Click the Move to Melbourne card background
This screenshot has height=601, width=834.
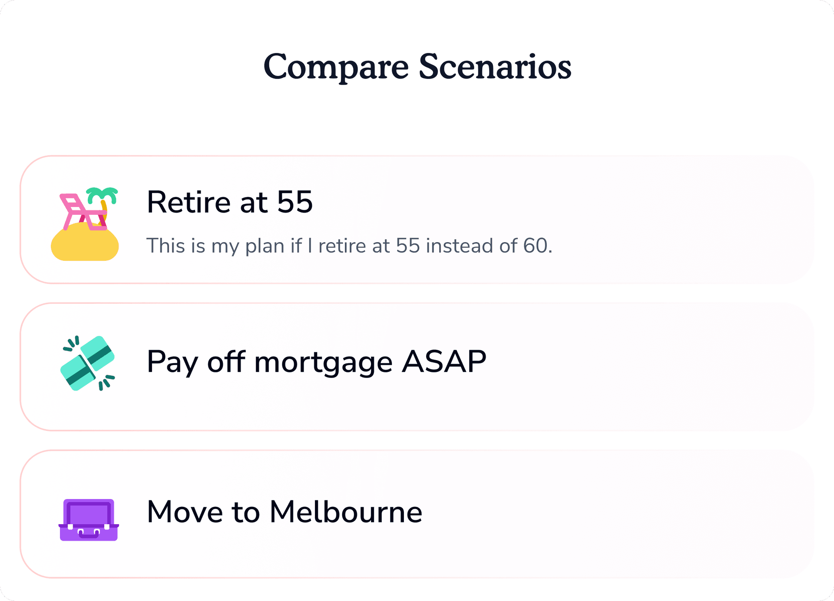point(608,512)
